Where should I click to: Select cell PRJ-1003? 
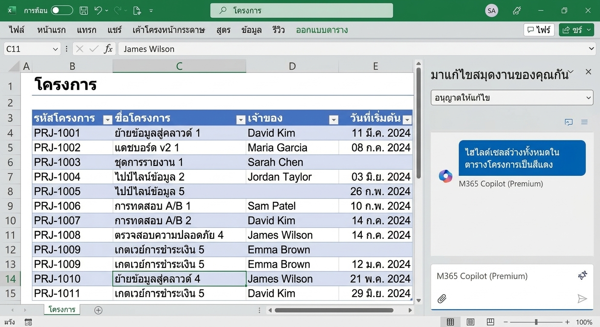point(72,162)
